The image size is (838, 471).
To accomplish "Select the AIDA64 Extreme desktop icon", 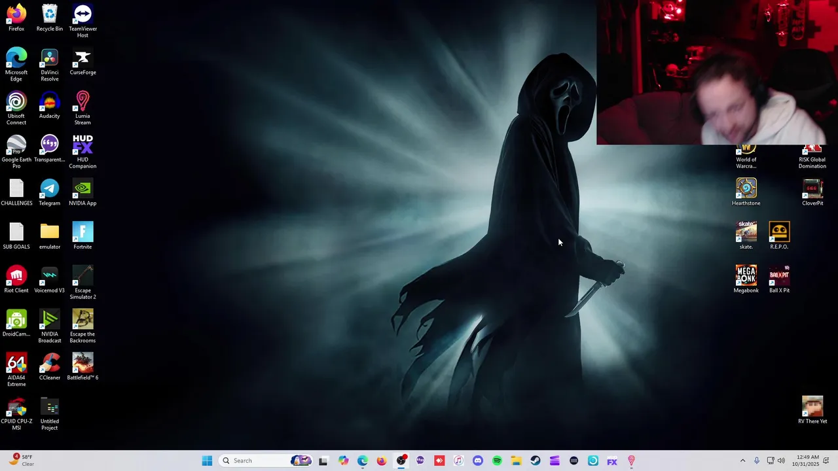I will (x=16, y=370).
